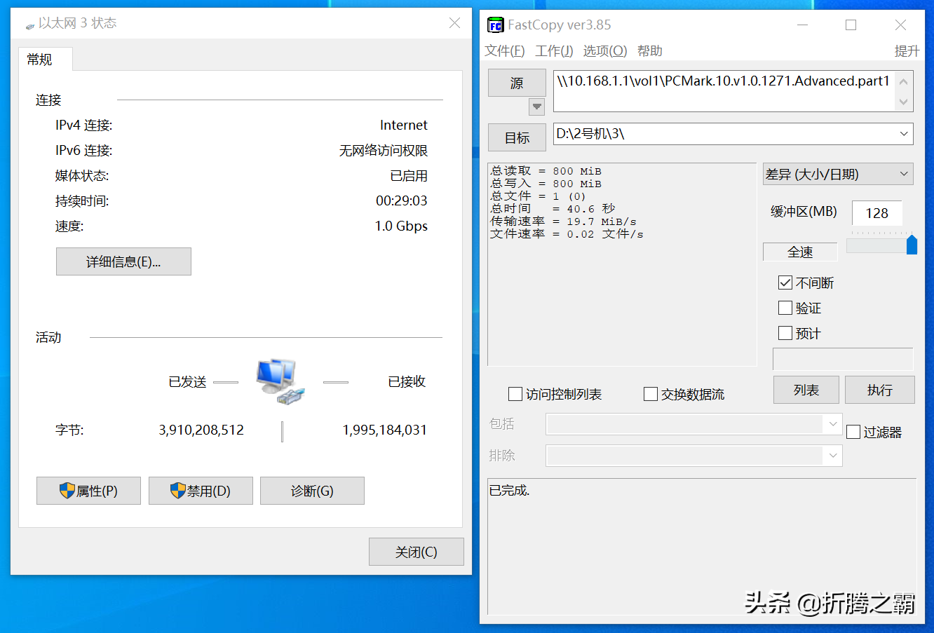Close the Ethernet 3 status window with X

(454, 23)
